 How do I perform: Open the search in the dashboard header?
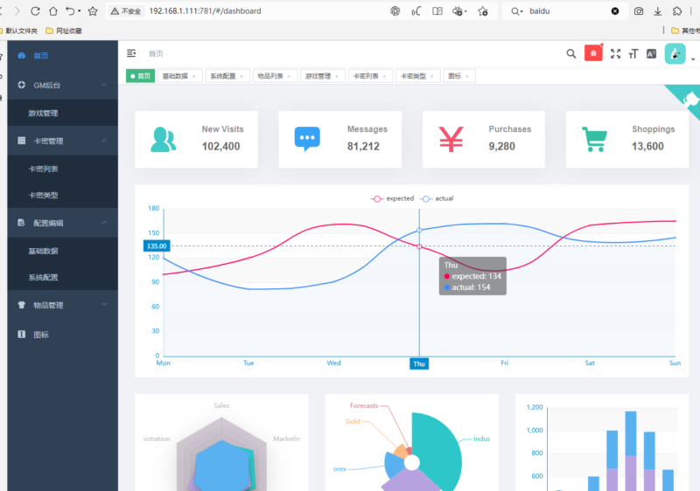[571, 53]
